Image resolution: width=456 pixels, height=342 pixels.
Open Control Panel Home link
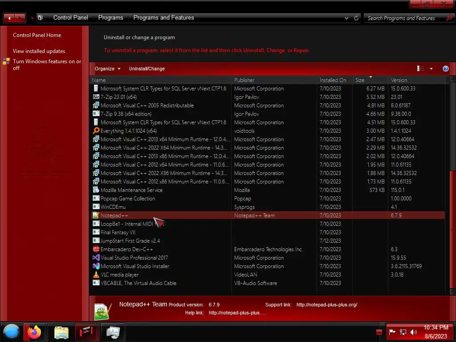click(x=37, y=35)
